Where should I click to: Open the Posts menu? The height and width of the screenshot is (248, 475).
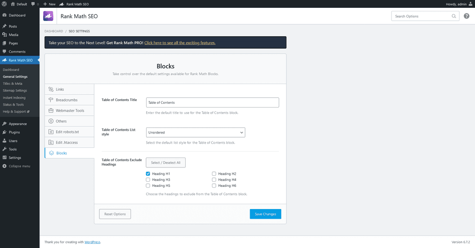[x=19, y=26]
